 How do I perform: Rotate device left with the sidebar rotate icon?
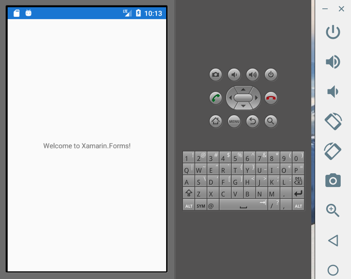coord(333,121)
